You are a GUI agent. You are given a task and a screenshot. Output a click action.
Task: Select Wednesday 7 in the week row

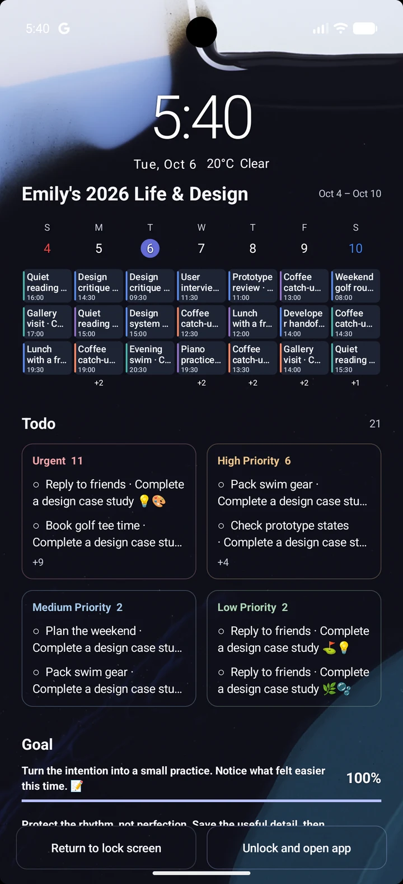(x=201, y=248)
